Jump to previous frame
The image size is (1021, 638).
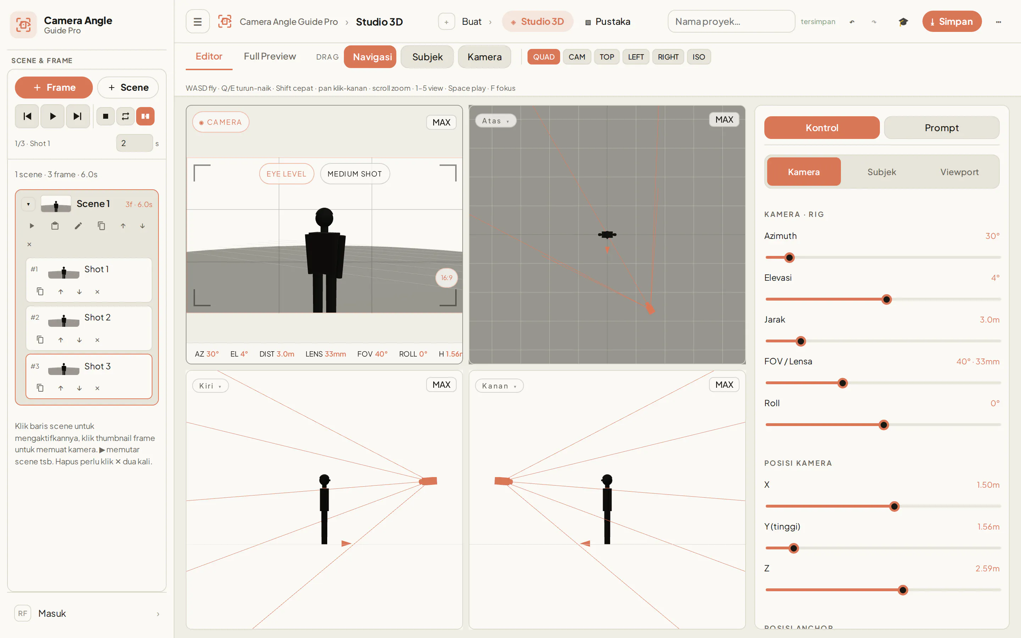[x=27, y=116]
